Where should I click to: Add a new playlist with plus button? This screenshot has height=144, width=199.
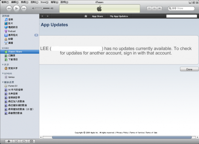[9, 141]
